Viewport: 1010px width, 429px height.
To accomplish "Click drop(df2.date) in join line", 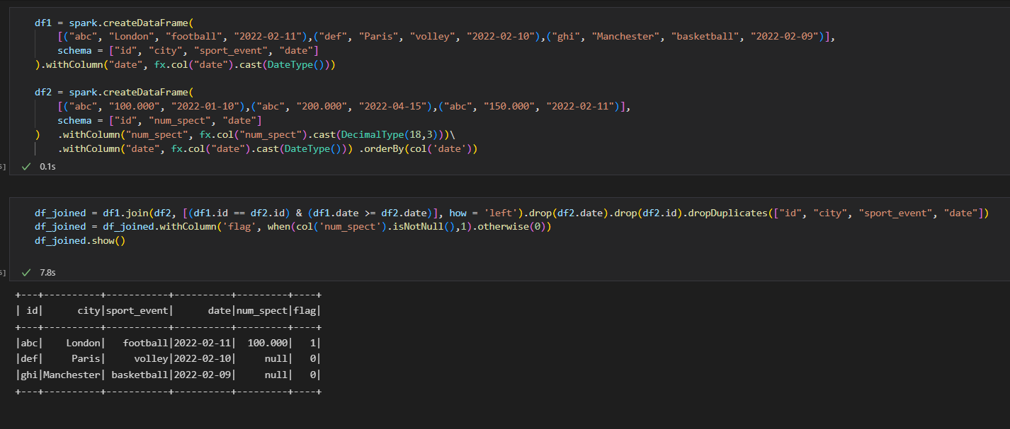I will (562, 213).
